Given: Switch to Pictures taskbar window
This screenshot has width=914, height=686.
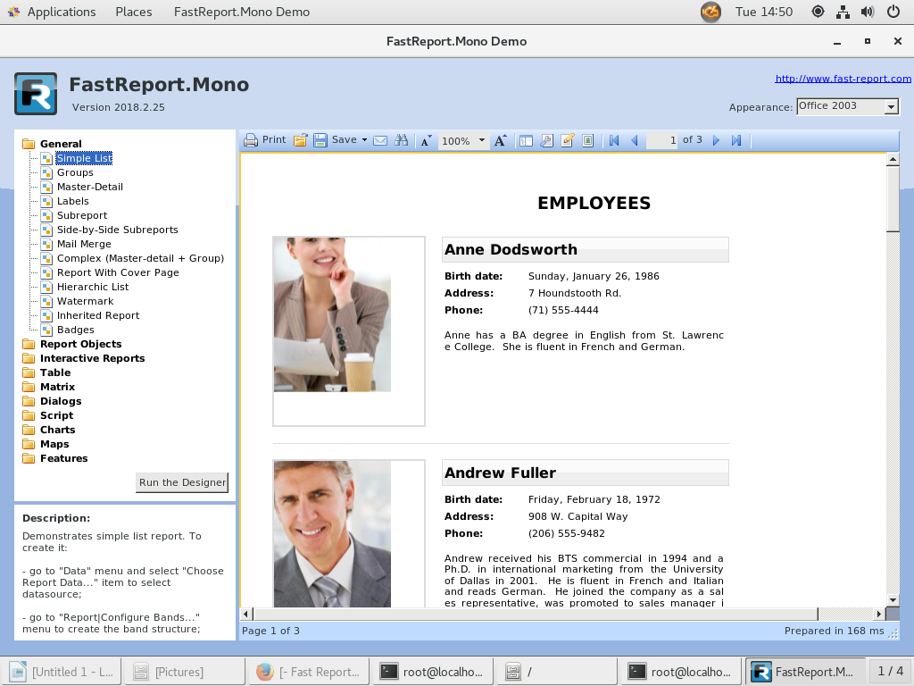Looking at the screenshot, I should click(184, 672).
